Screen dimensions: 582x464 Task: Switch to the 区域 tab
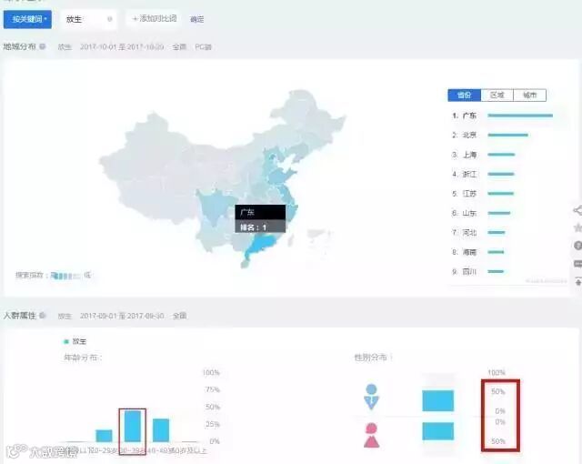tap(497, 95)
